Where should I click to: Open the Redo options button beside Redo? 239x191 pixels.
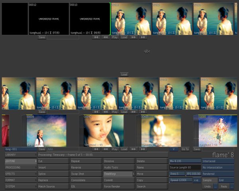click(x=231, y=186)
